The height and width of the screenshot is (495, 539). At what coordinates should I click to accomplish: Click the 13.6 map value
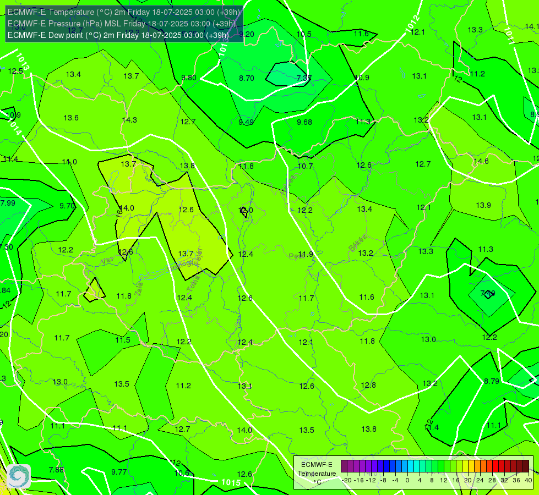pyautogui.click(x=71, y=118)
